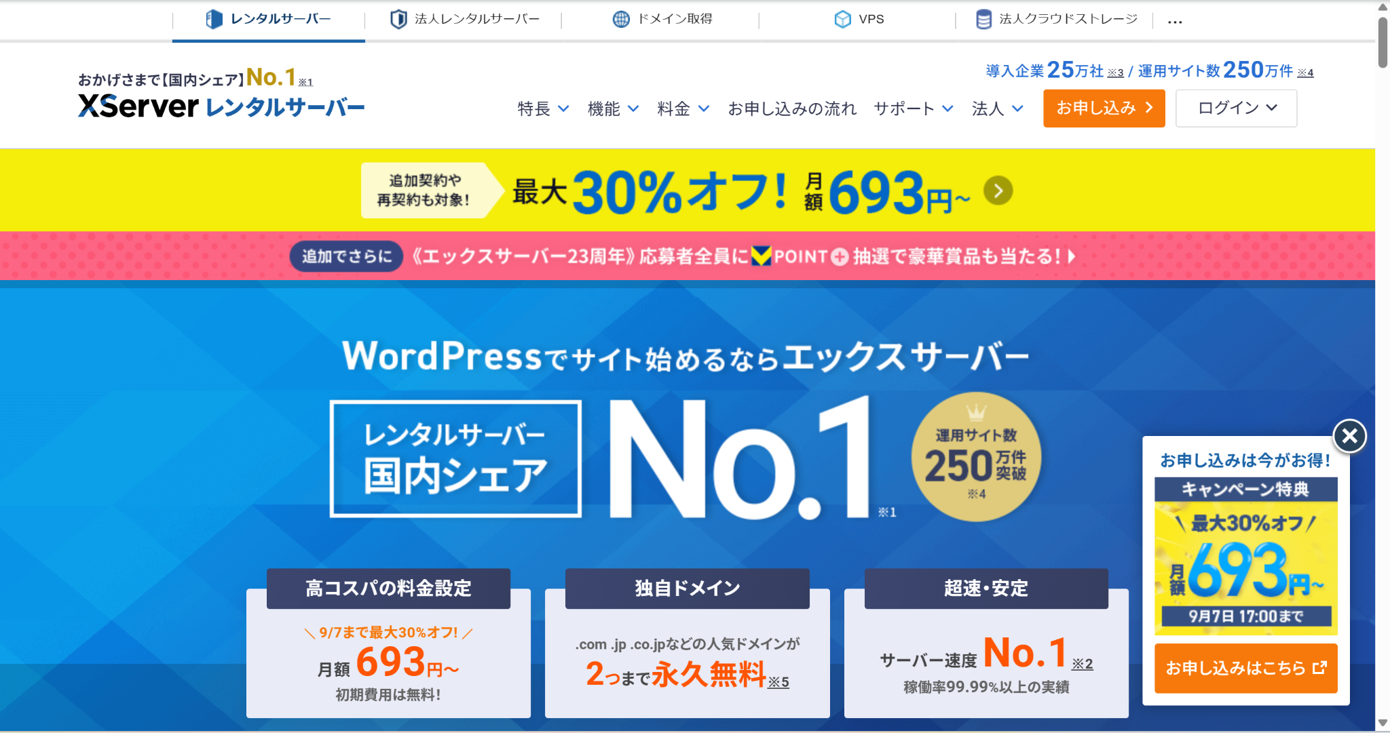Switch to the VPS tab
Viewport: 1390px width, 733px height.
point(859,19)
